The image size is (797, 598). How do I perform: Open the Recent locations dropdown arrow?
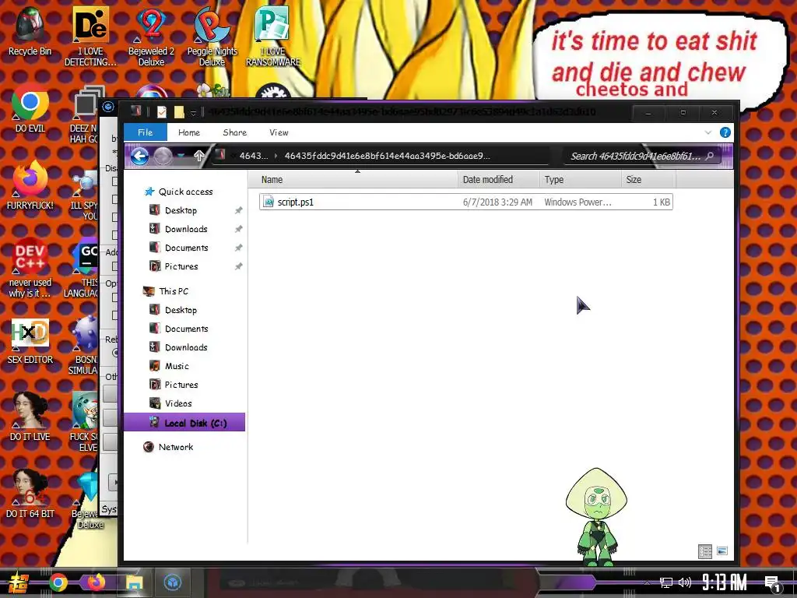(x=181, y=156)
